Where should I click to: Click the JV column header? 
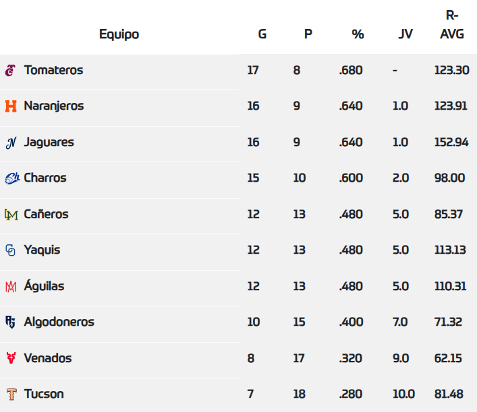(x=405, y=34)
